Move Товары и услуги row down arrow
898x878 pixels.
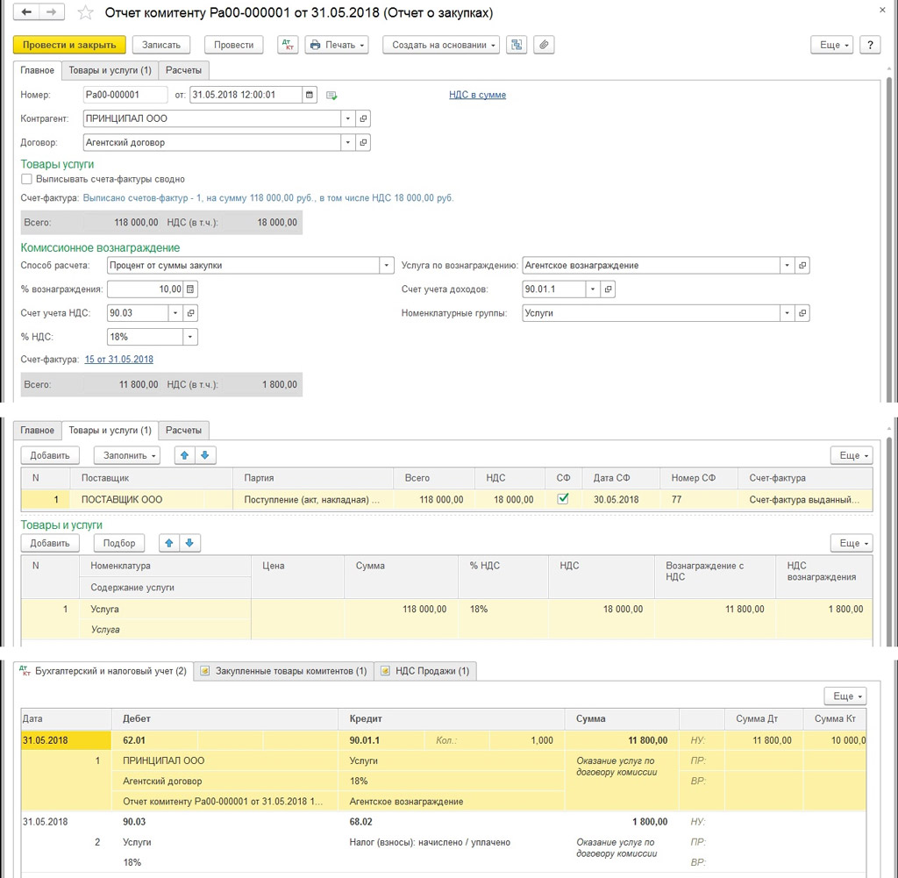point(189,543)
